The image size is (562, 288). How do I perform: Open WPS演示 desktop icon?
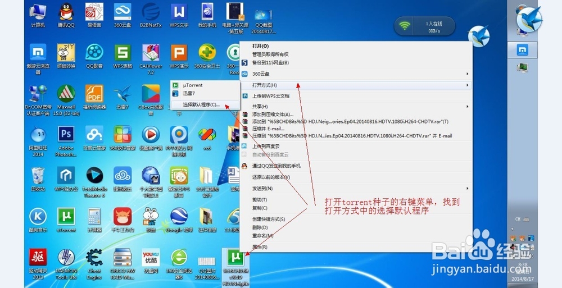pyautogui.click(x=179, y=56)
